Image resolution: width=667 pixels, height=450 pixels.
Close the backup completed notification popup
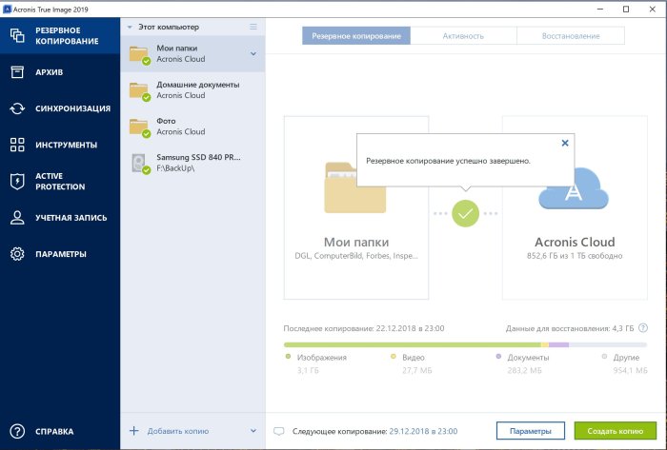click(x=564, y=143)
